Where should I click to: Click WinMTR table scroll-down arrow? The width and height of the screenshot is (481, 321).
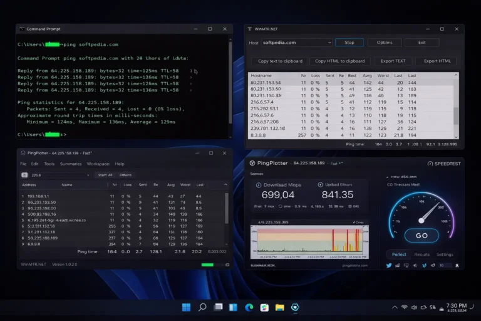tap(456, 137)
